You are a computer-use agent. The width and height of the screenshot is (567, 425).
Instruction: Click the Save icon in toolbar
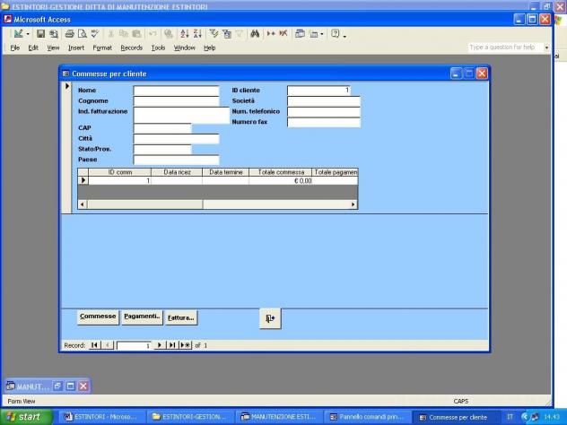(x=41, y=34)
